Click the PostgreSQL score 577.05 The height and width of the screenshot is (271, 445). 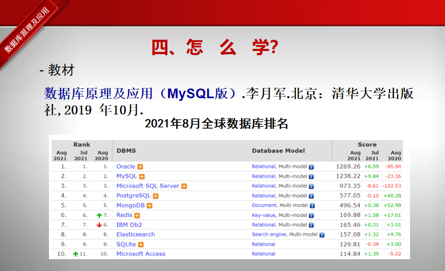pyautogui.click(x=350, y=196)
